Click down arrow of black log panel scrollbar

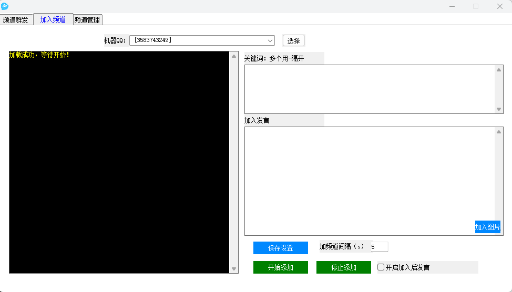[234, 269]
